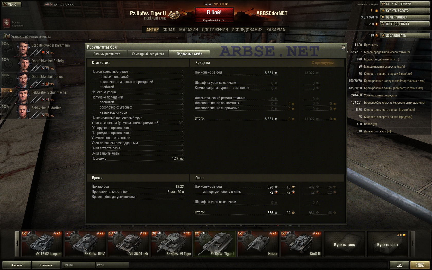432x270 pixels.
Task: Open the ИССЛЕДОВАНИЯ tab
Action: click(247, 30)
